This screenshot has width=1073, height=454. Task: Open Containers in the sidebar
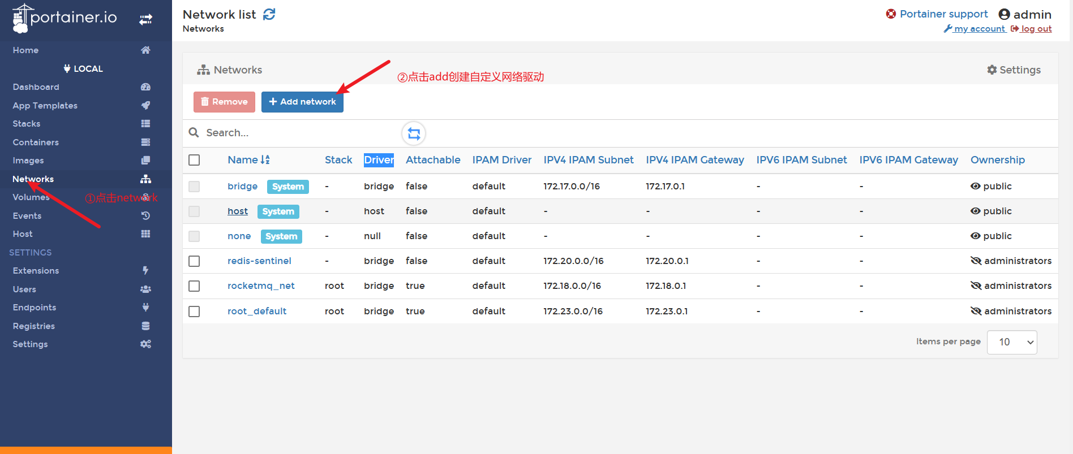[36, 142]
